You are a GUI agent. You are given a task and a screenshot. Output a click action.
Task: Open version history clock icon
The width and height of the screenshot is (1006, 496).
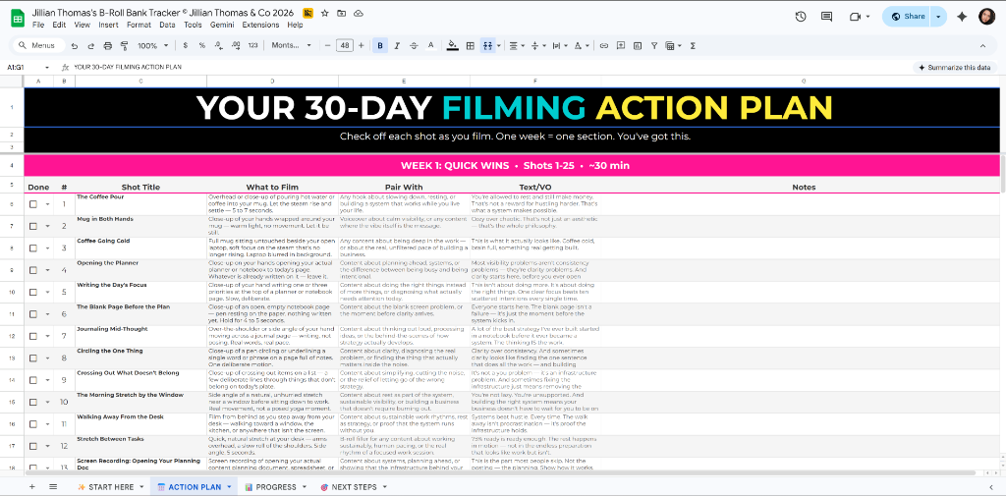click(801, 16)
